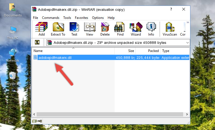Click the WinRAR title bar icon

coord(34,9)
